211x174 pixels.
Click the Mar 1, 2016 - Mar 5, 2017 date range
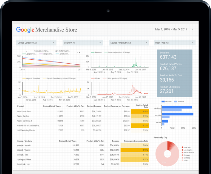pyautogui.click(x=171, y=29)
